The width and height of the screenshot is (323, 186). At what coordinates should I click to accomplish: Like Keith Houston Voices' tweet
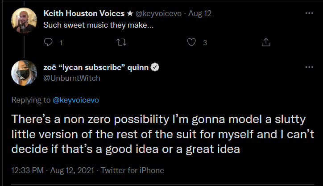coord(191,42)
